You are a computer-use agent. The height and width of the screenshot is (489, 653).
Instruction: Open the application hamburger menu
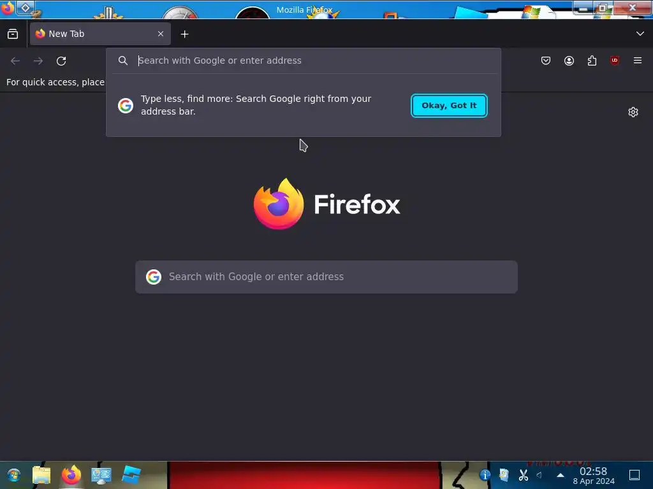tap(638, 60)
